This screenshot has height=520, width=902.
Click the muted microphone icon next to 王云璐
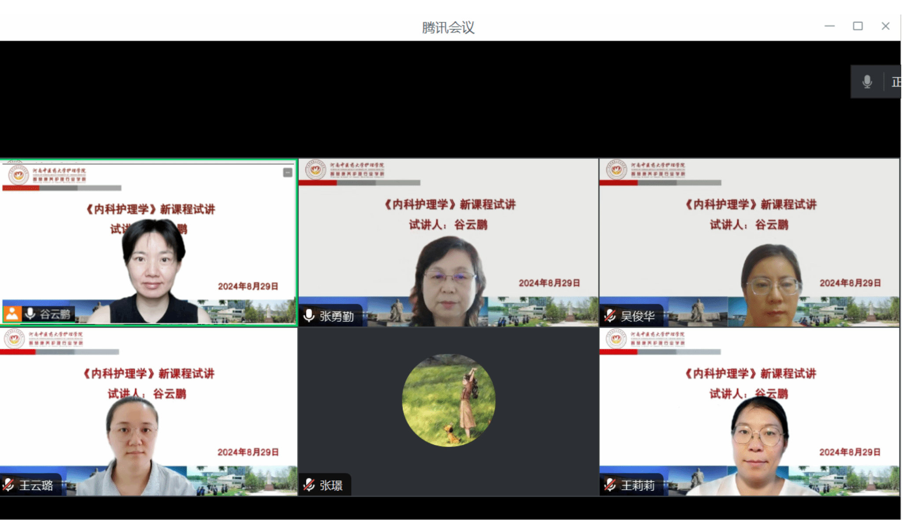[x=8, y=485]
